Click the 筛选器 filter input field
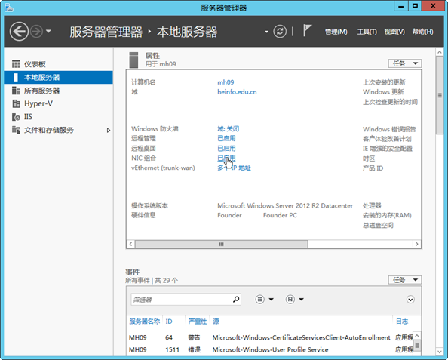Viewport: 448px width, 360px height. click(186, 300)
